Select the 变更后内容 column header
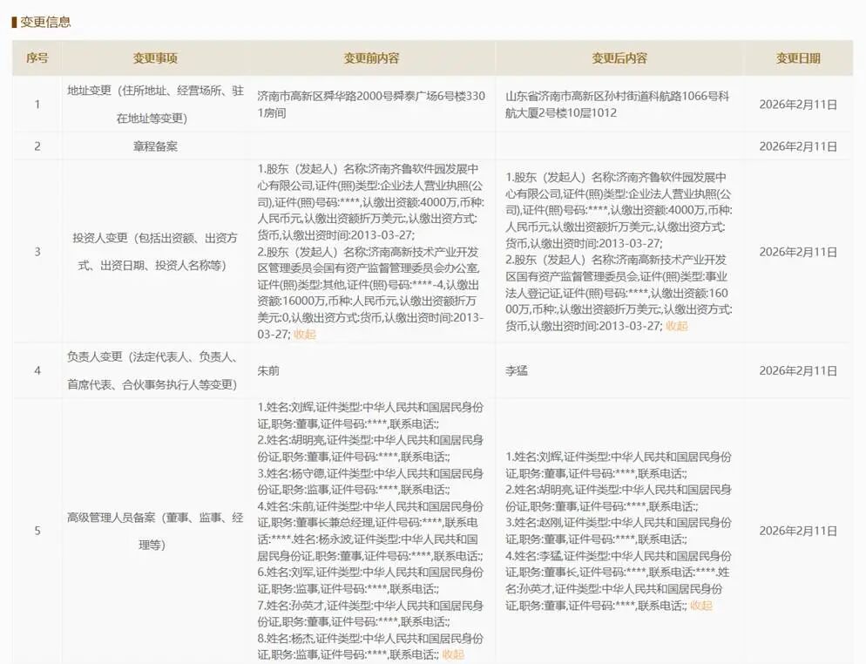The height and width of the screenshot is (664, 866). click(x=619, y=58)
